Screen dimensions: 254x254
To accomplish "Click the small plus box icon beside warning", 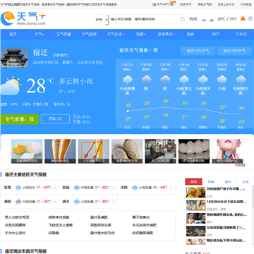I will point(250,18).
